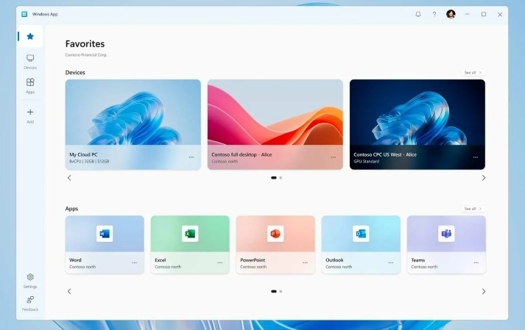Select first page dot in Devices carousel
Viewport: 525px width, 330px height.
[x=274, y=178]
